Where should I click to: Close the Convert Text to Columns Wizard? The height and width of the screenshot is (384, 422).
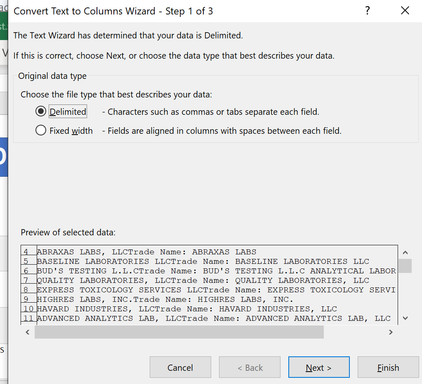405,11
